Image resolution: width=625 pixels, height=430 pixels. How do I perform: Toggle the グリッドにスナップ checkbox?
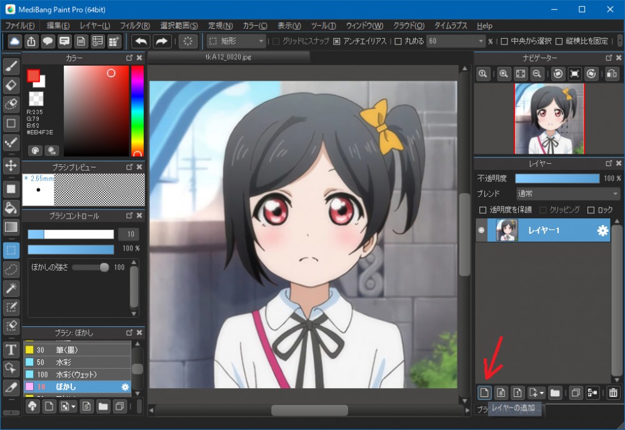tap(276, 41)
